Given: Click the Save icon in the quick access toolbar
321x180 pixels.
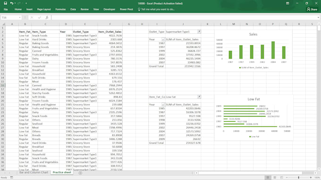Looking at the screenshot, I should coord(6,3).
